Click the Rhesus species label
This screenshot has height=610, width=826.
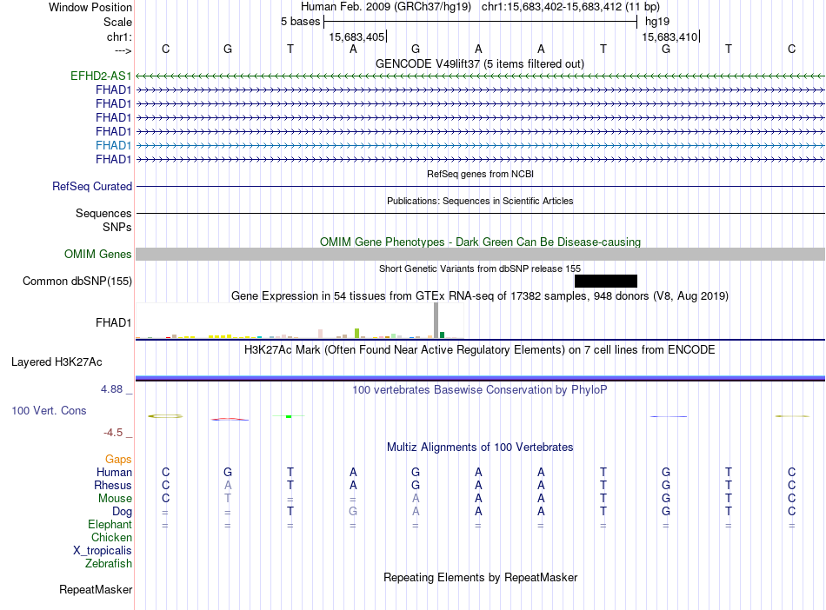113,485
